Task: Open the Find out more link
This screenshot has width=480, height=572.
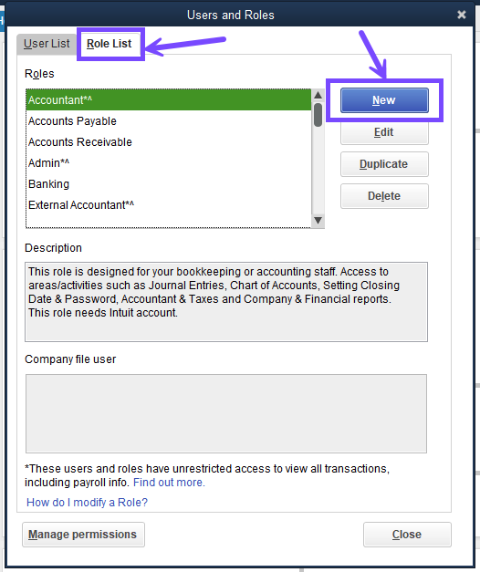Action: 169,483
